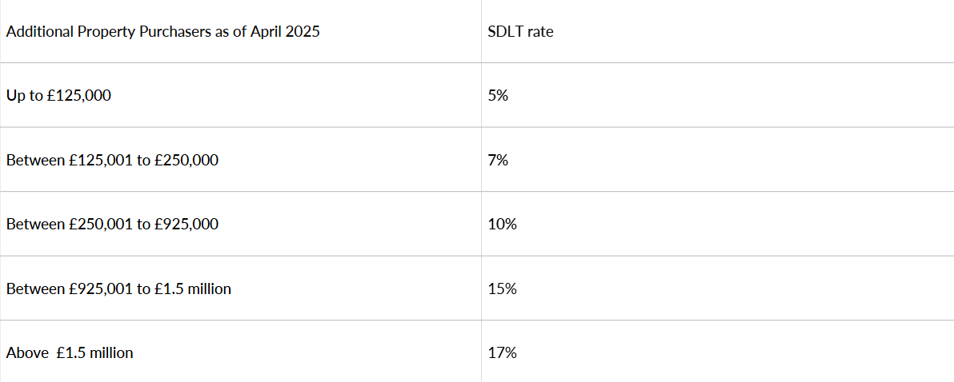Select the "Between £125,001 to £250,000" cell
This screenshot has height=382, width=954.
click(x=112, y=161)
